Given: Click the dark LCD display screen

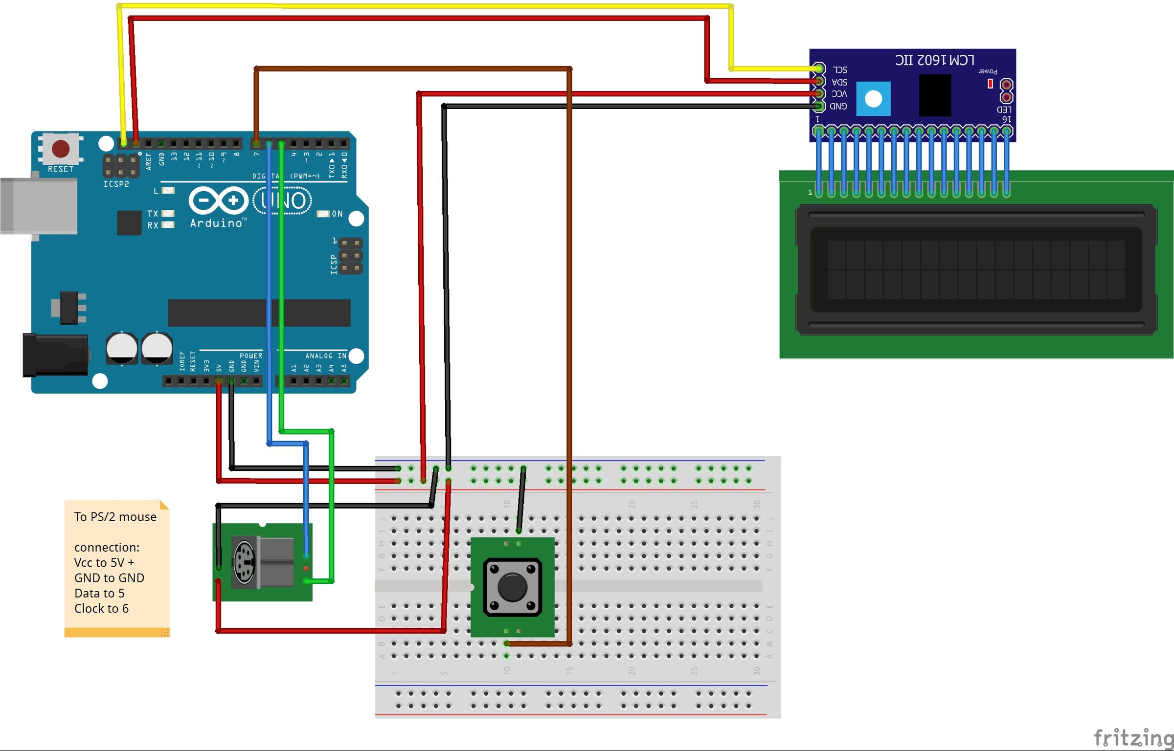Looking at the screenshot, I should [976, 269].
